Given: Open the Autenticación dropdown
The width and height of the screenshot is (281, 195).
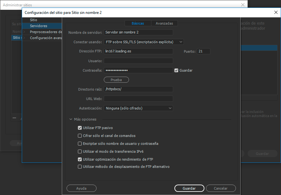Looking at the screenshot, I should point(138,108).
